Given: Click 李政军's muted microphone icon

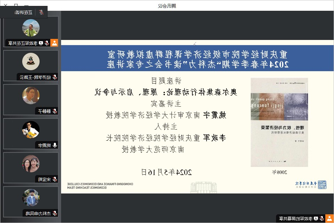Looking at the screenshot, I should [x=47, y=43].
